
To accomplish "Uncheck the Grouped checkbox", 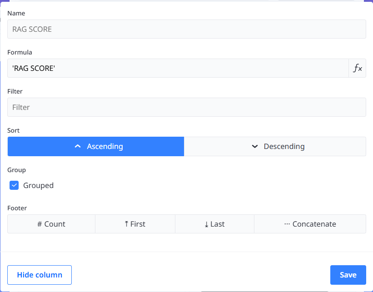I will point(14,185).
